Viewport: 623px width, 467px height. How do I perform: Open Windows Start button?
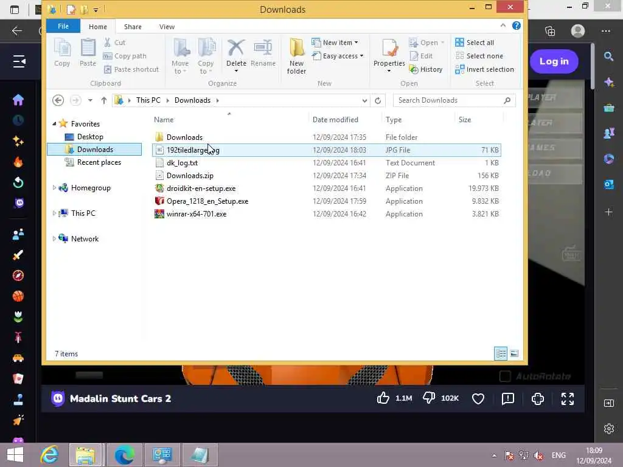point(15,455)
